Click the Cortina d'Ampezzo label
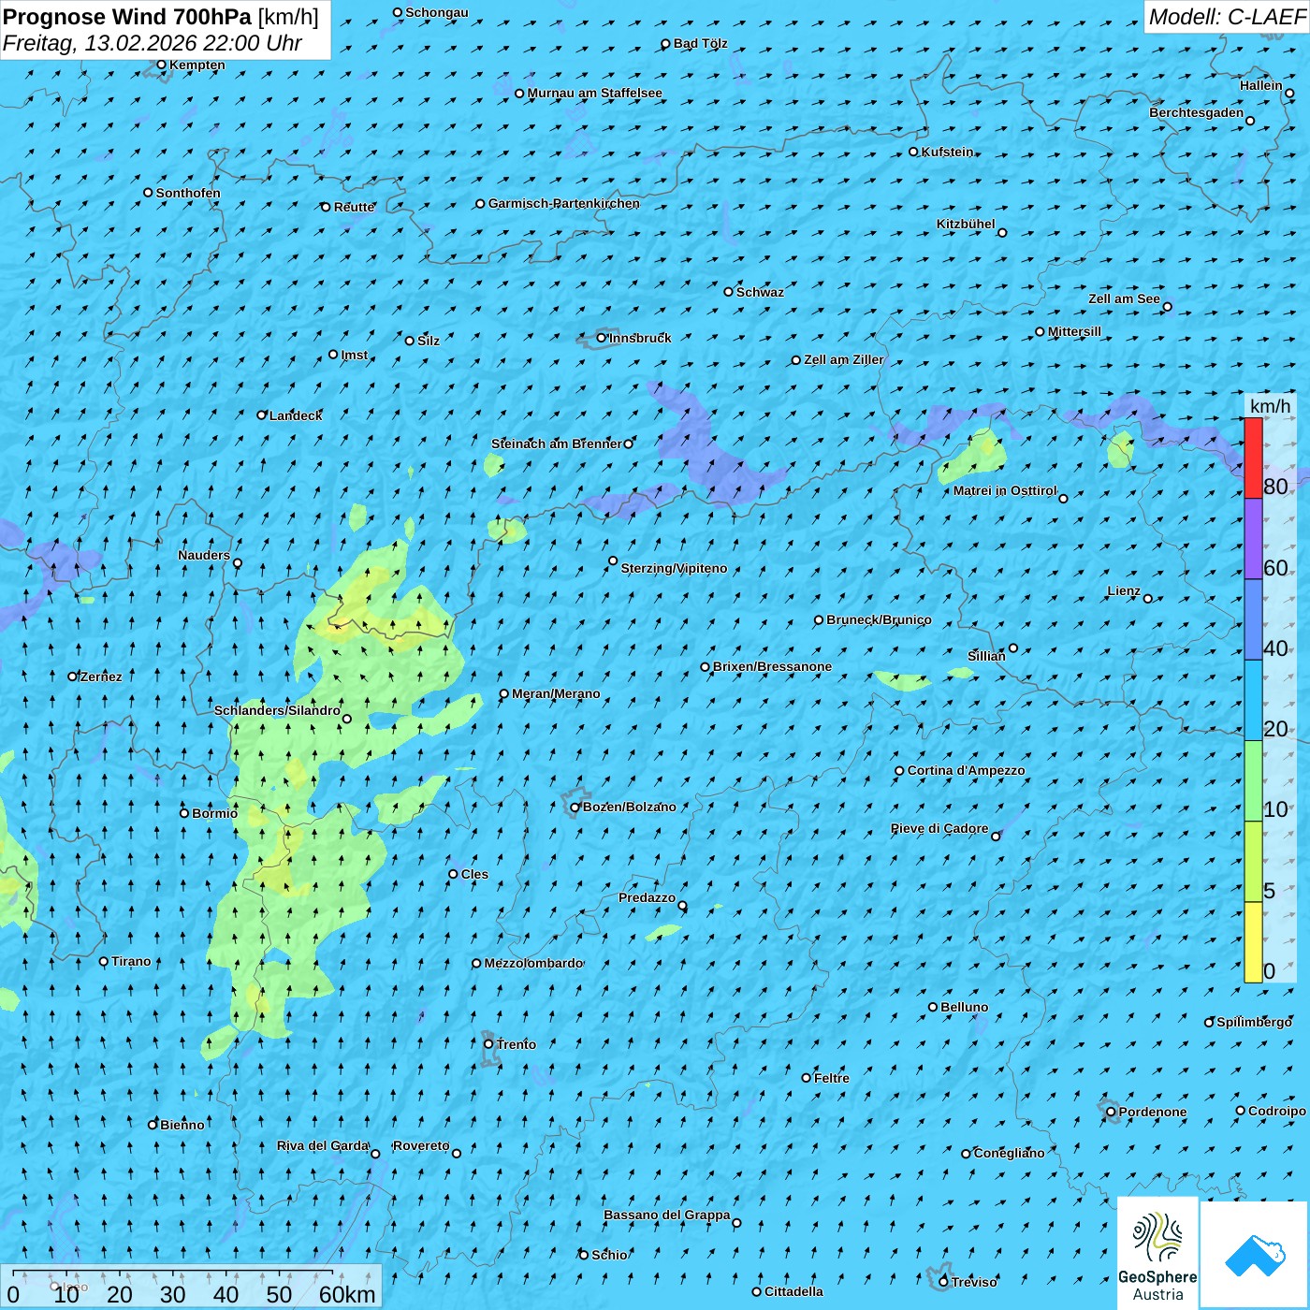1310x1310 pixels. (x=966, y=770)
